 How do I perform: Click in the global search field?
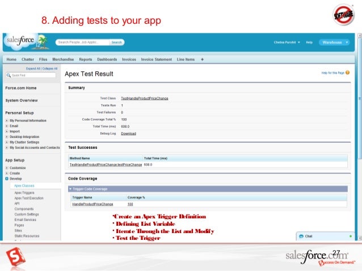(x=83, y=42)
